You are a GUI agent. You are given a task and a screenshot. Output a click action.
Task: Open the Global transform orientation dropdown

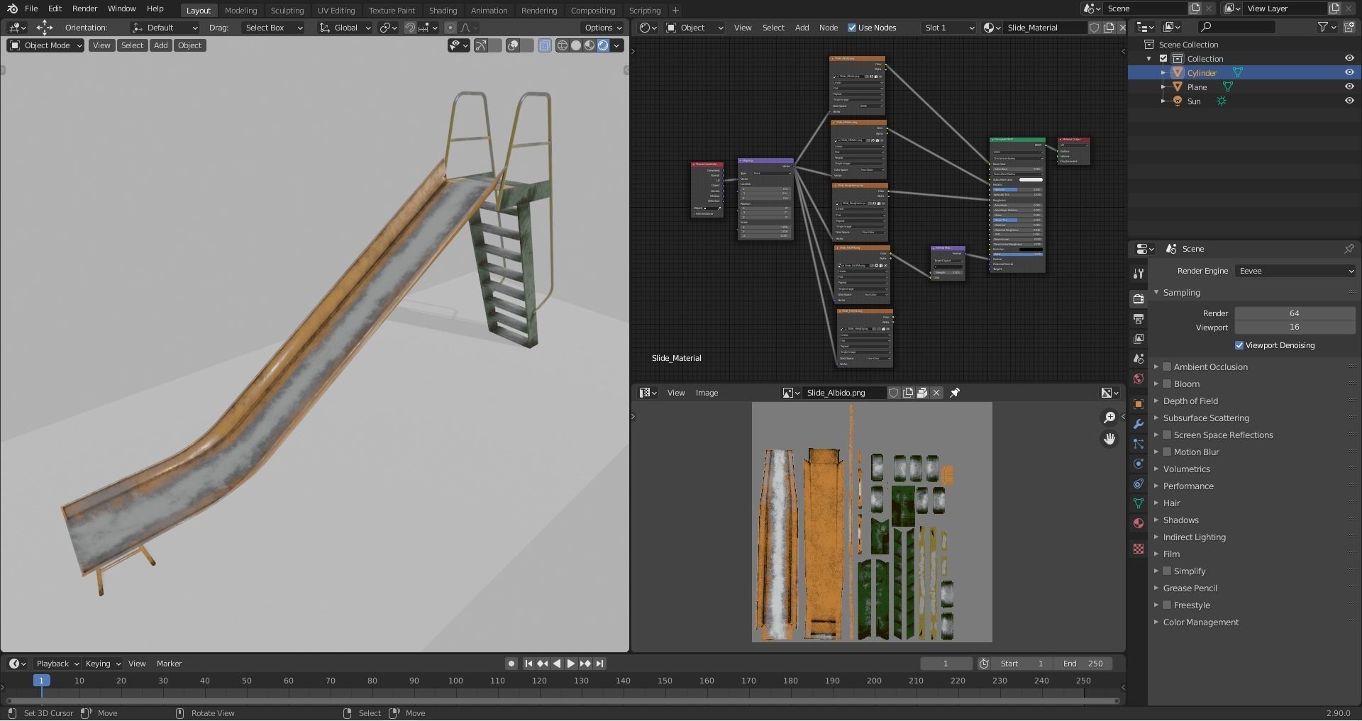345,28
